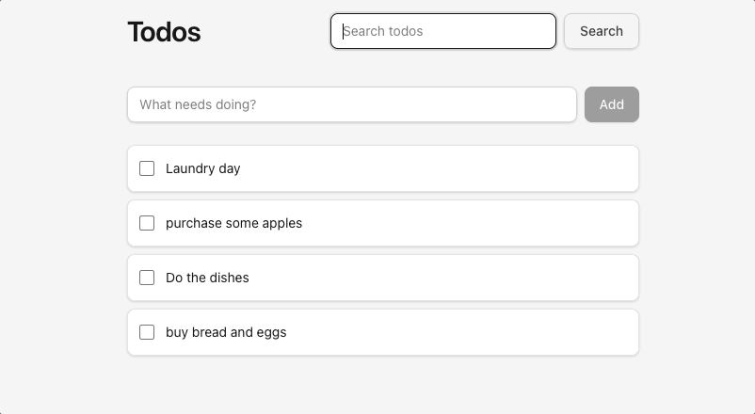Click blank page area below the todo list
Viewport: 755px width, 414px height.
[383, 385]
